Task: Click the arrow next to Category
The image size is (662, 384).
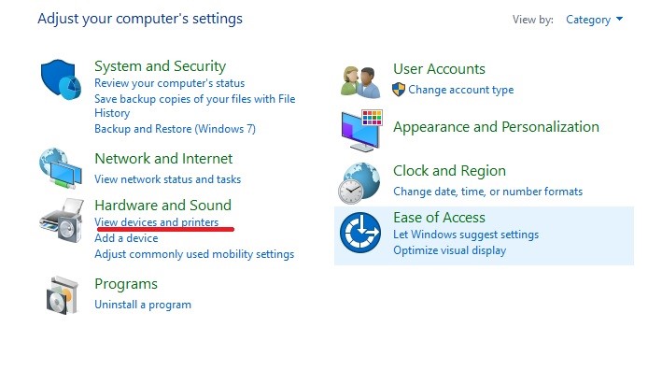Action: (619, 19)
